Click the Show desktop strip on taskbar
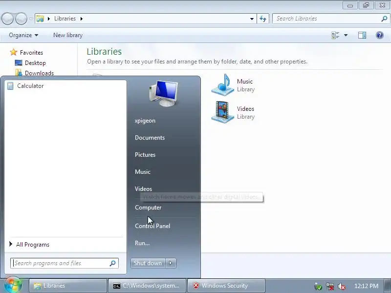The height and width of the screenshot is (293, 391). 388,286
